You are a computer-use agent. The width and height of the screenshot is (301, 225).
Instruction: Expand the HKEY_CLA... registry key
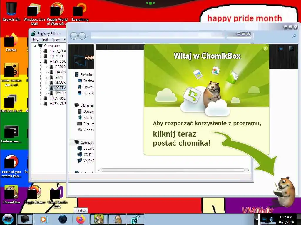click(x=41, y=51)
